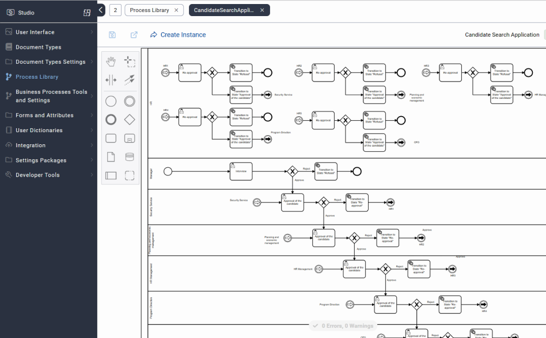The image size is (546, 338).
Task: Pick the Start Event circle from palette
Action: point(111,101)
